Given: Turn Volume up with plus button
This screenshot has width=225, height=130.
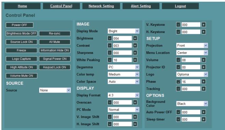Looking at the screenshot, I should [203, 60].
